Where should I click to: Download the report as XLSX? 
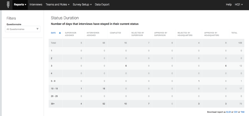click(x=228, y=112)
